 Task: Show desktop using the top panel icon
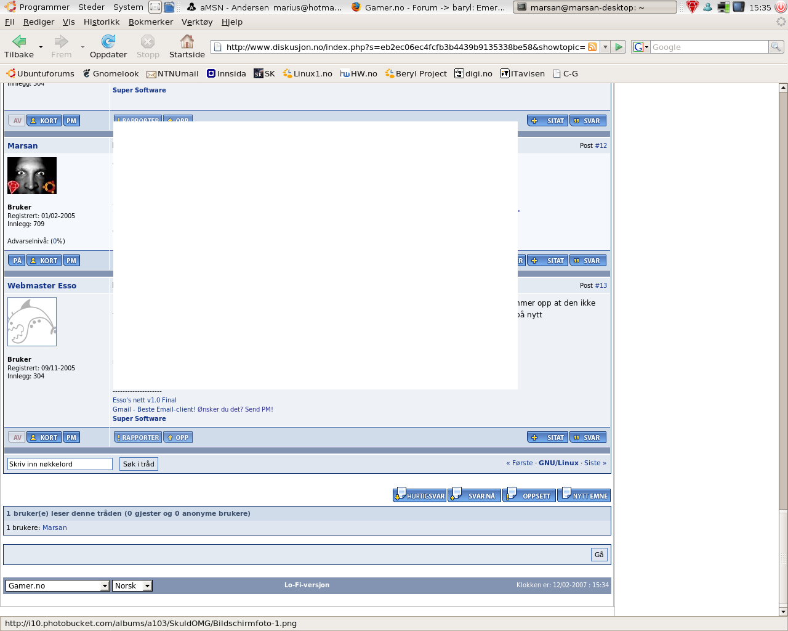[155, 7]
